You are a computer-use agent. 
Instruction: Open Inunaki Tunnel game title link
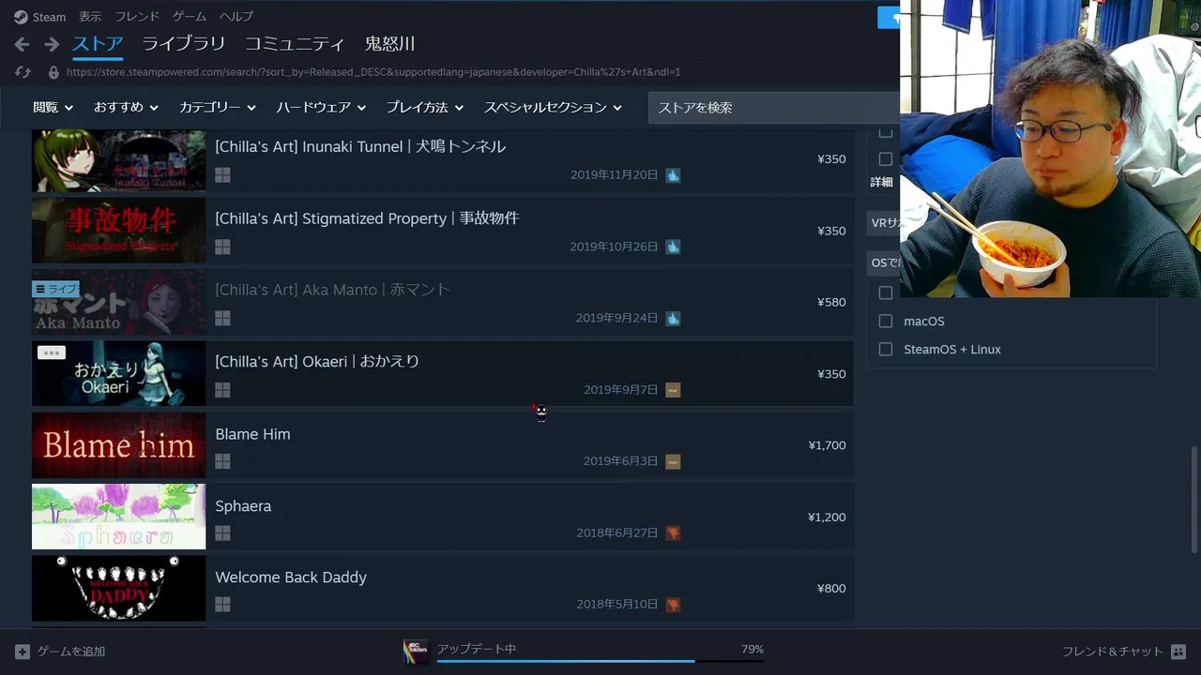tap(360, 146)
